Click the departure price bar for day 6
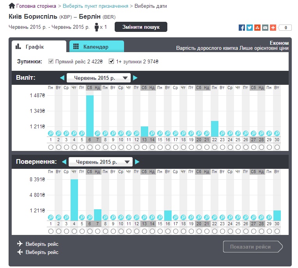 click(90, 113)
